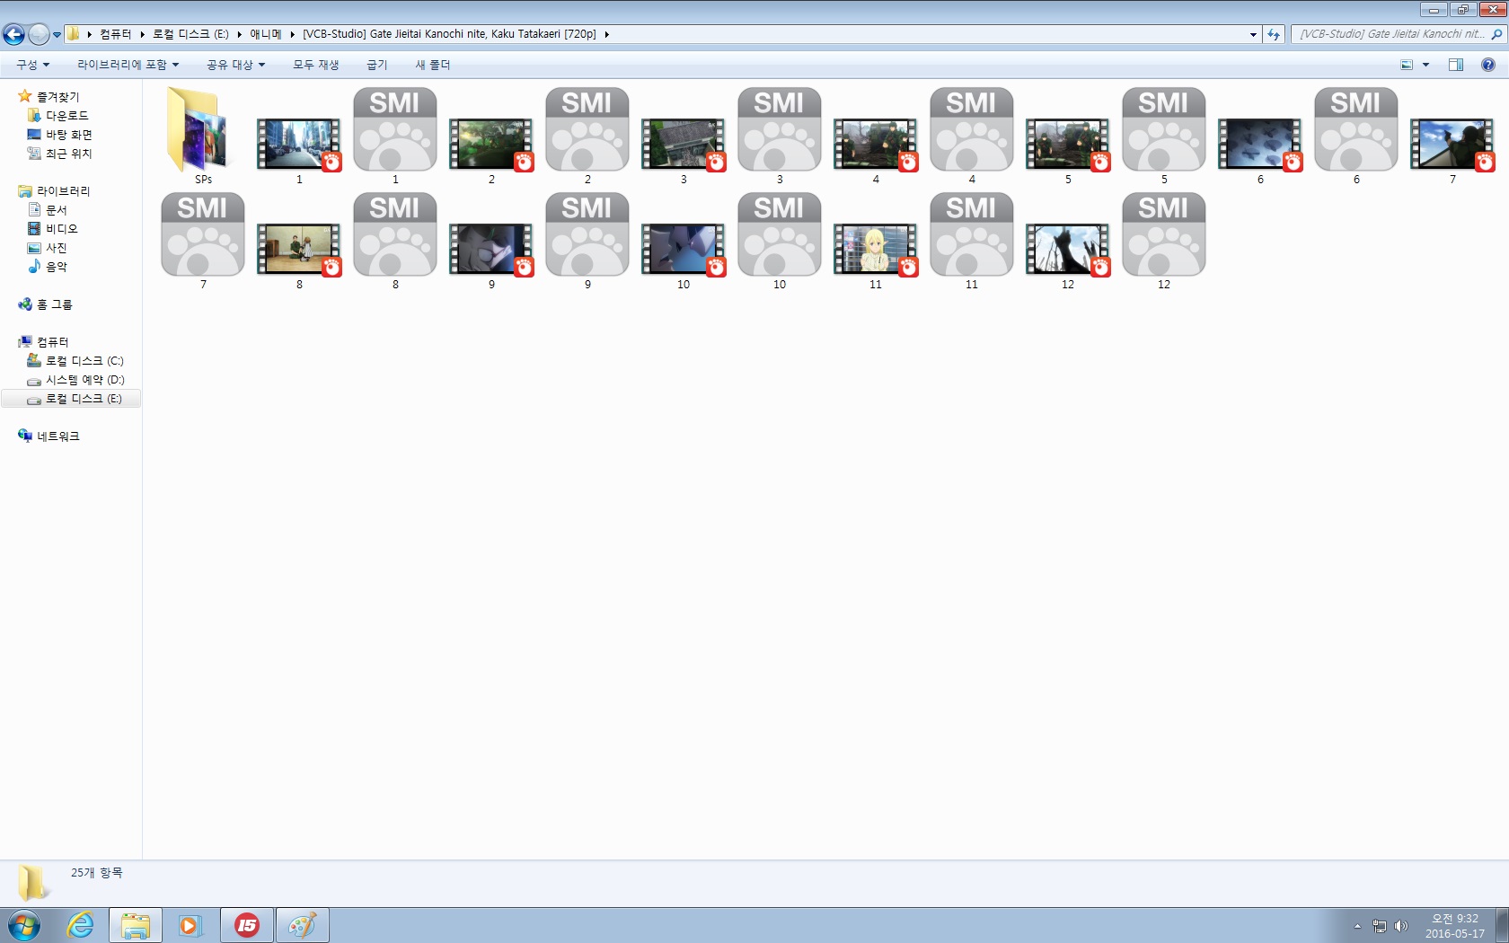Image resolution: width=1509 pixels, height=943 pixels.
Task: Select video file 3 thumbnail
Action: pos(684,145)
